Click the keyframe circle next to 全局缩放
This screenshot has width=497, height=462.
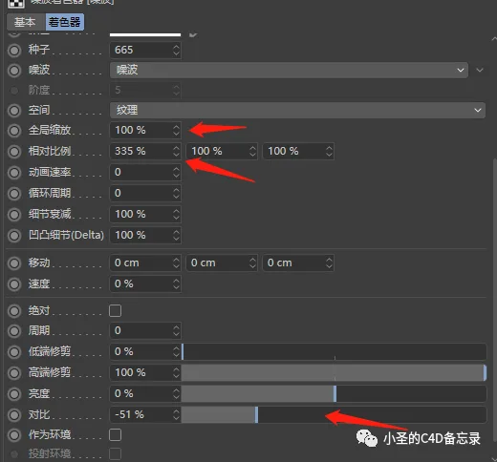14,131
